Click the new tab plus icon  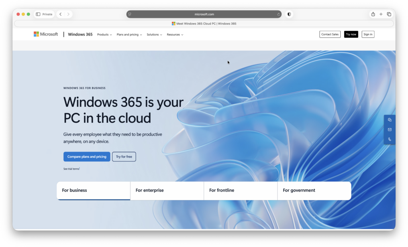click(381, 14)
